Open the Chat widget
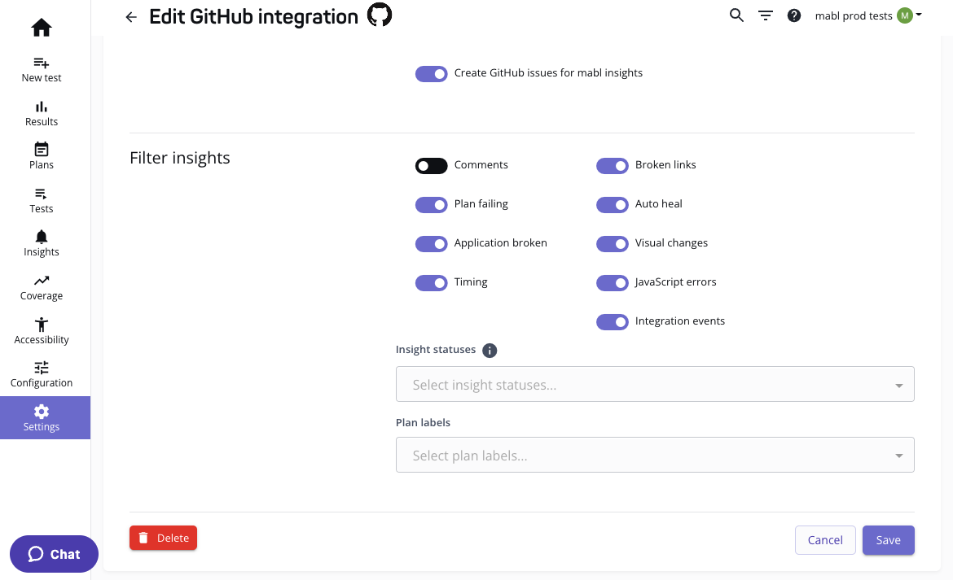Screen dimensions: 953x580 click(x=54, y=554)
